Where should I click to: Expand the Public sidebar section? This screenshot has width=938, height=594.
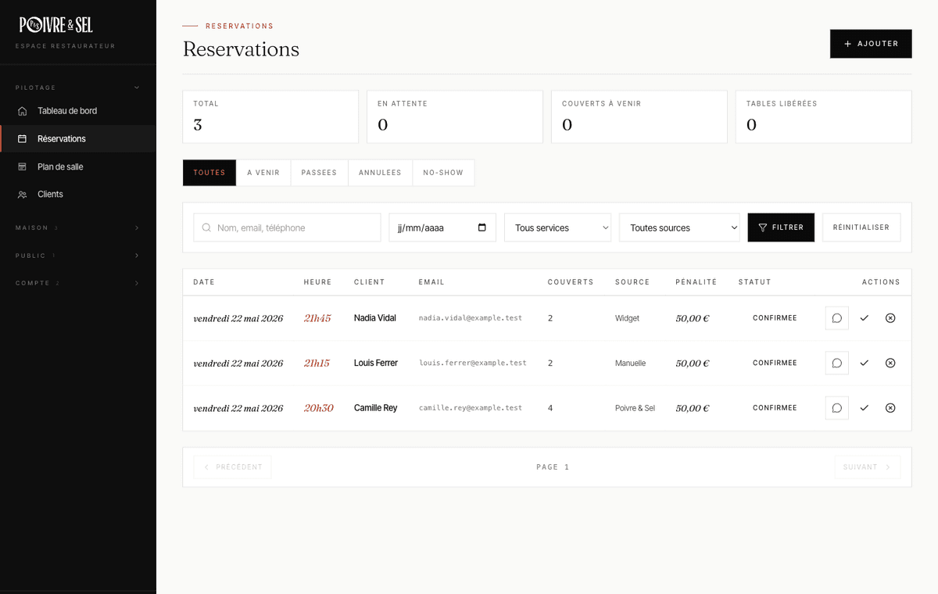[x=77, y=256]
